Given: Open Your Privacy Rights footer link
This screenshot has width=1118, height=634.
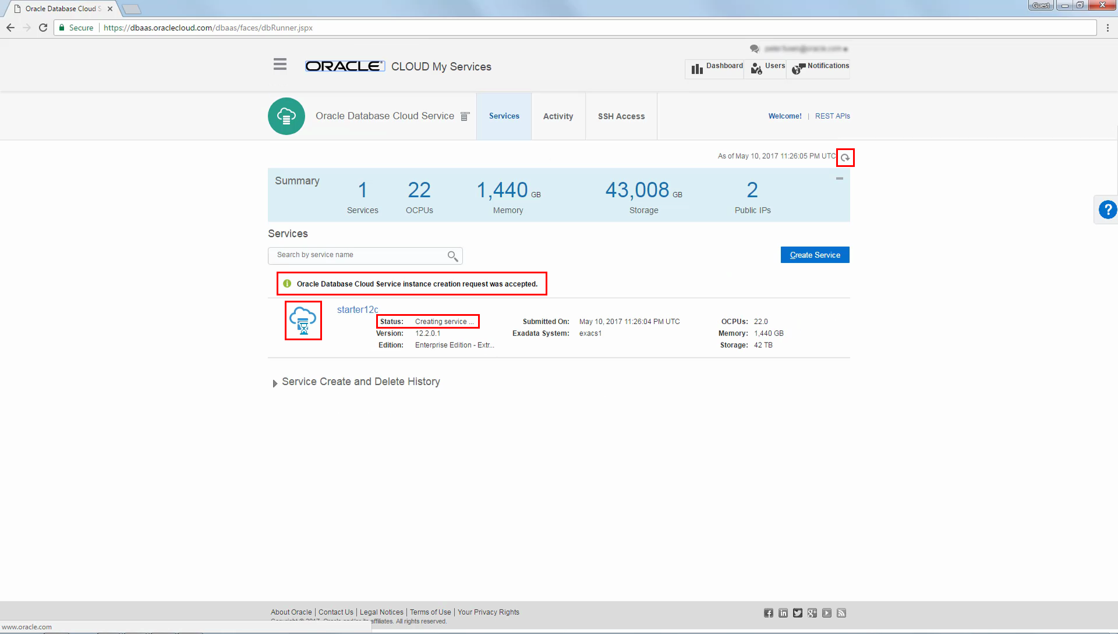Looking at the screenshot, I should pos(488,612).
